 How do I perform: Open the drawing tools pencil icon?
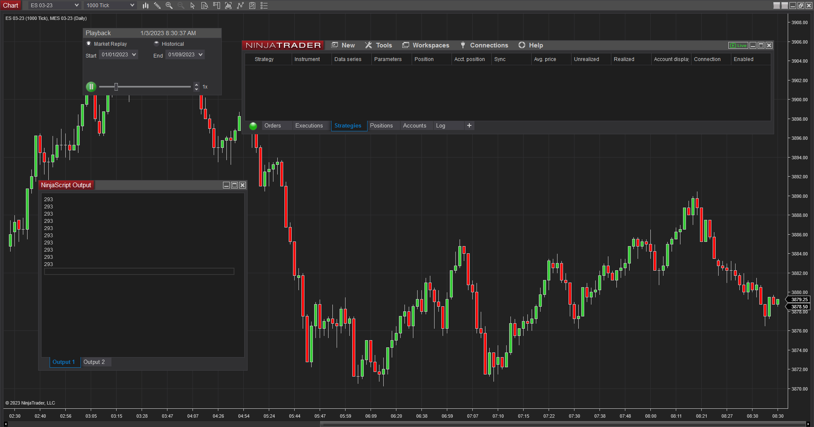(157, 6)
